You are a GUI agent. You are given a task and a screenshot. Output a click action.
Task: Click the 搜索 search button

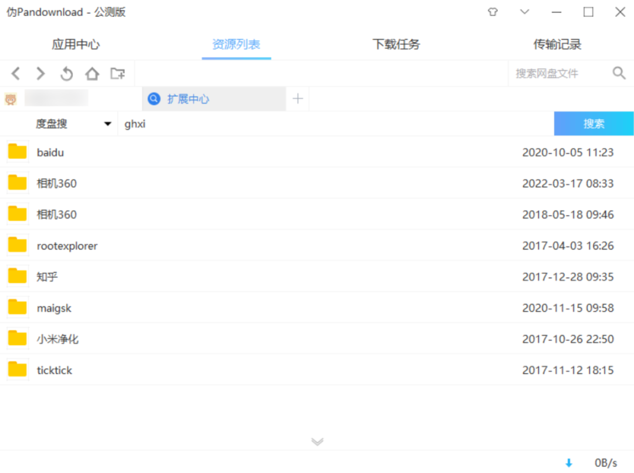(x=593, y=123)
